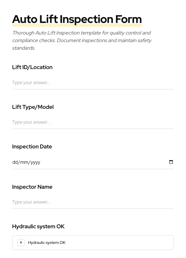Click the "Hydraulic system OK" question heading

click(38, 226)
